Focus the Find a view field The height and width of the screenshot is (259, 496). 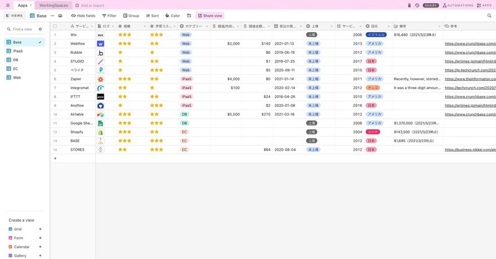(x=23, y=29)
